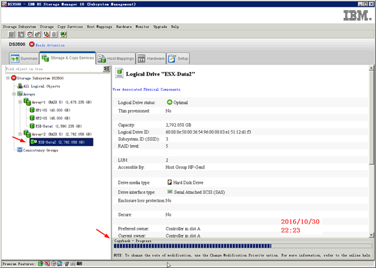Click the red Needs Attention status icon
This screenshot has width=376, height=268.
(x=32, y=44)
